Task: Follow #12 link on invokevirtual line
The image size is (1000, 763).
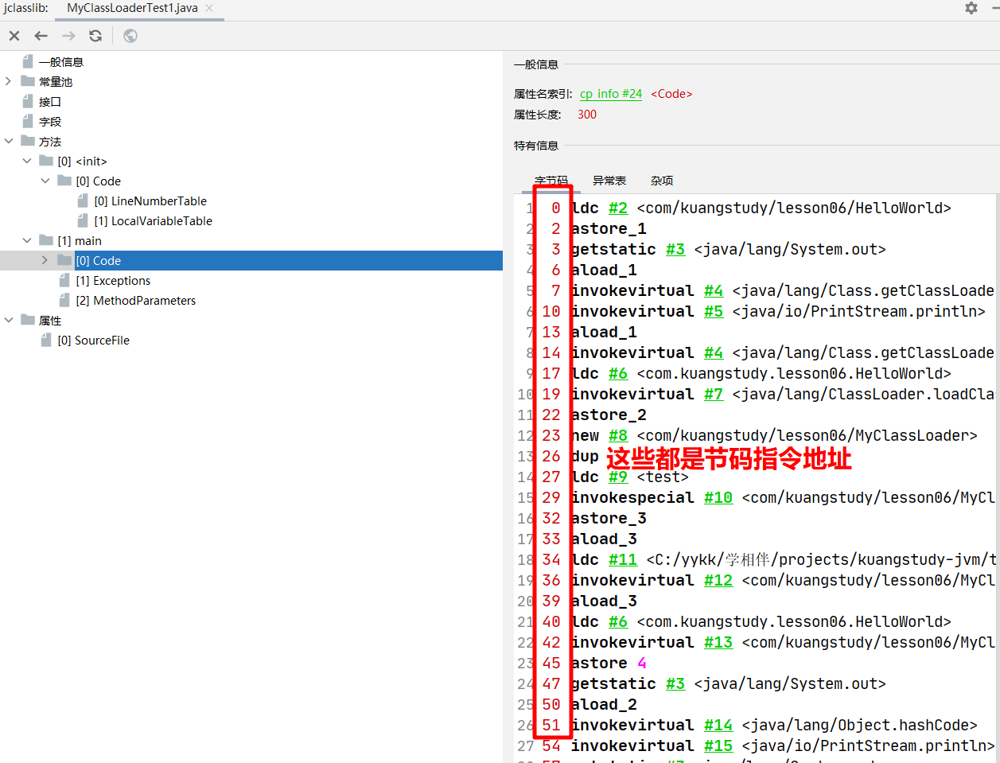Action: (x=718, y=580)
